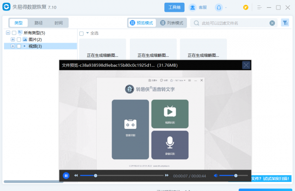Mute the preview with speaker icon

tap(216, 176)
